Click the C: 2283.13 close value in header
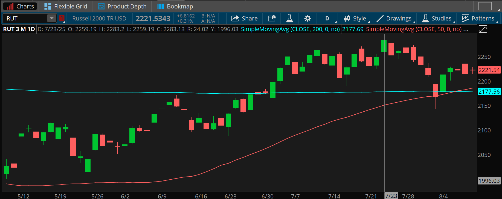 pyautogui.click(x=171, y=29)
